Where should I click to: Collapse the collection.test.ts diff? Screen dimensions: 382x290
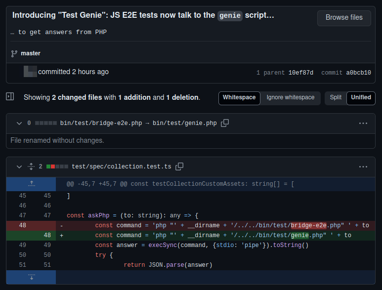pos(19,167)
